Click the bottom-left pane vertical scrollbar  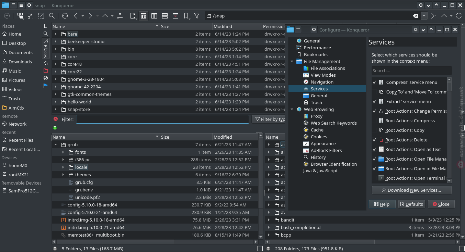[260, 187]
